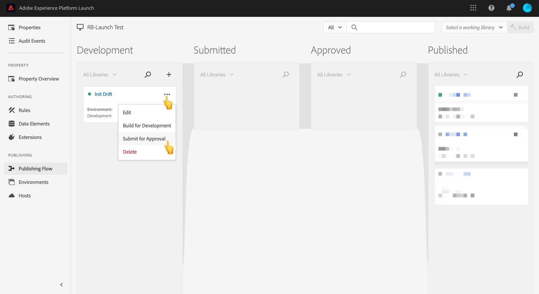Viewport: 539px width, 294px height.
Task: Expand Published All Libraries filter
Action: coord(451,74)
